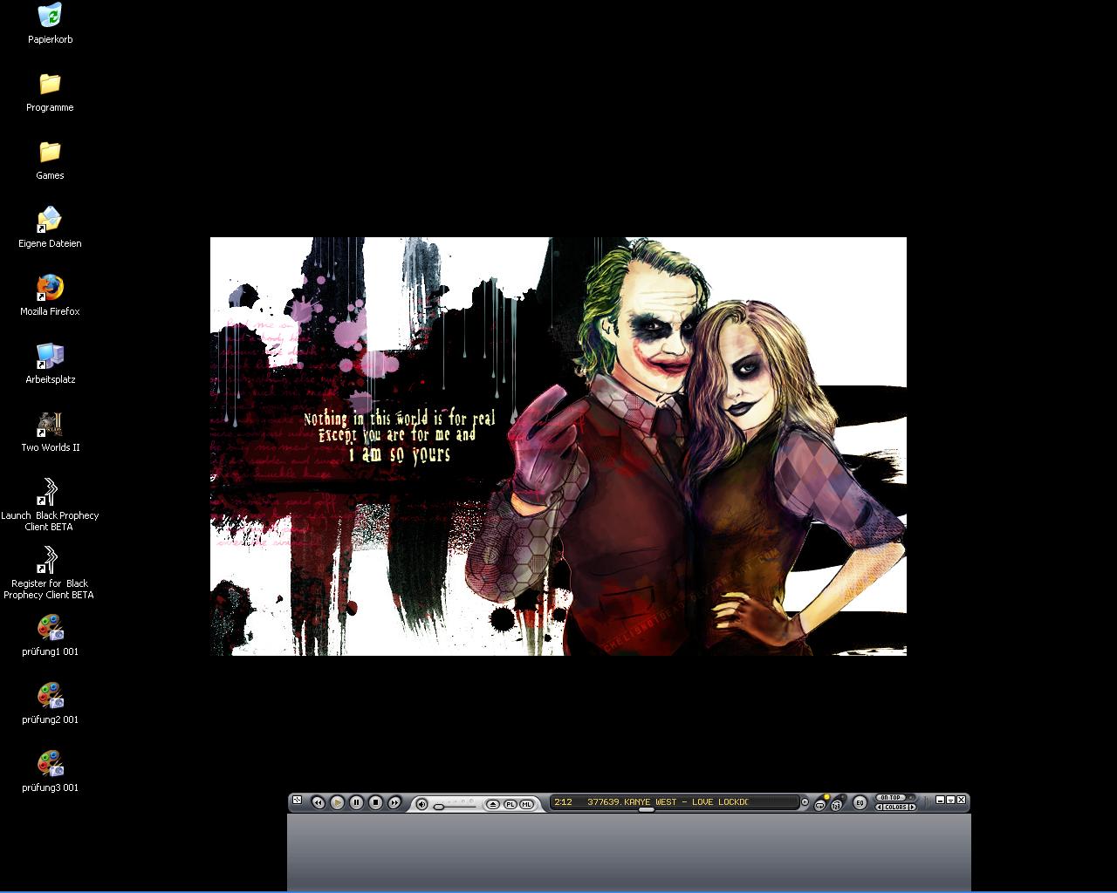1117x893 pixels.
Task: Toggle the ON TOP option
Action: 890,797
